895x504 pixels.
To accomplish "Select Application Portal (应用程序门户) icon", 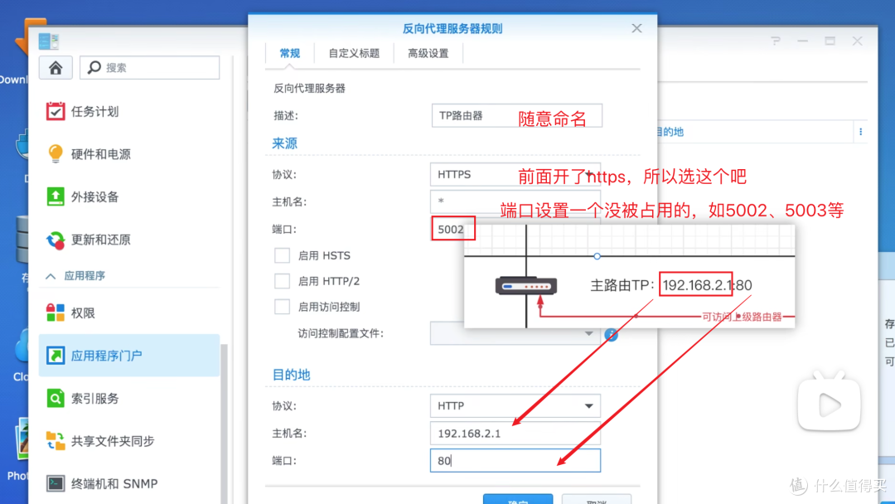I will 56,355.
